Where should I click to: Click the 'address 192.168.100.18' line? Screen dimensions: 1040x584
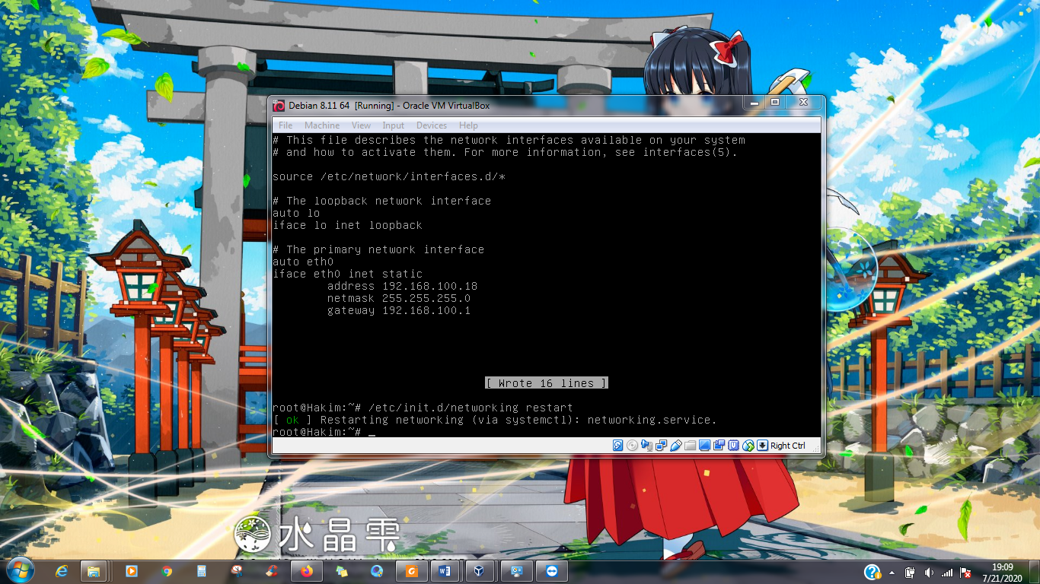402,286
